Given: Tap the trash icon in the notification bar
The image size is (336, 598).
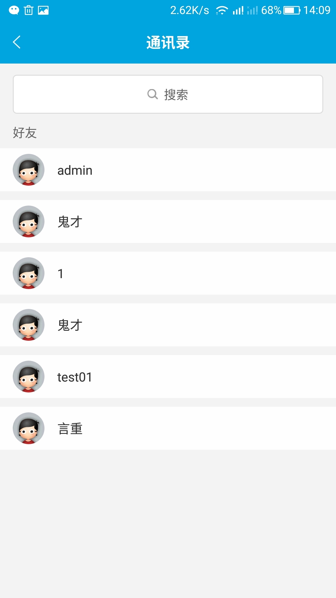Looking at the screenshot, I should coord(28,9).
